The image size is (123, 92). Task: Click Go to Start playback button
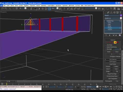(x=100, y=87)
